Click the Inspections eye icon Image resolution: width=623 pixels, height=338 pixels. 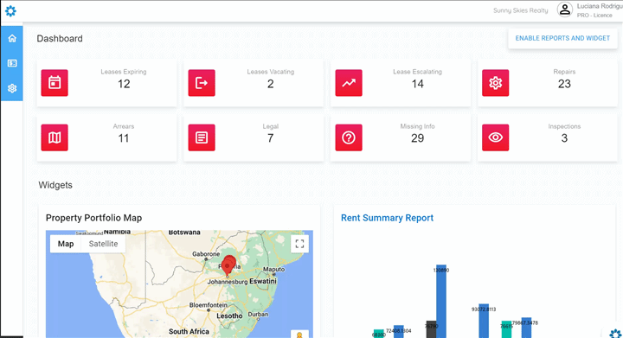[496, 137]
